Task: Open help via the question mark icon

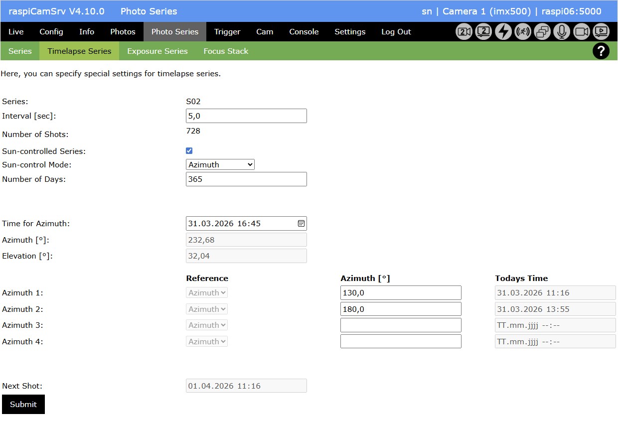Action: tap(601, 51)
